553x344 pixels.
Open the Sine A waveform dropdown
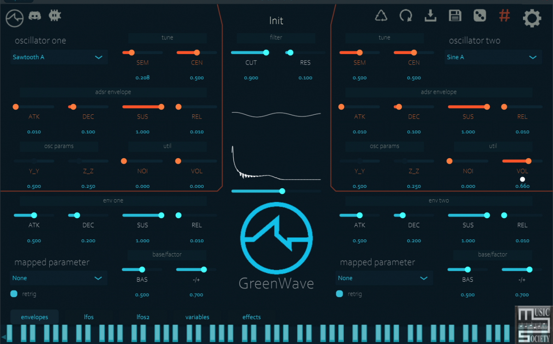coord(493,57)
